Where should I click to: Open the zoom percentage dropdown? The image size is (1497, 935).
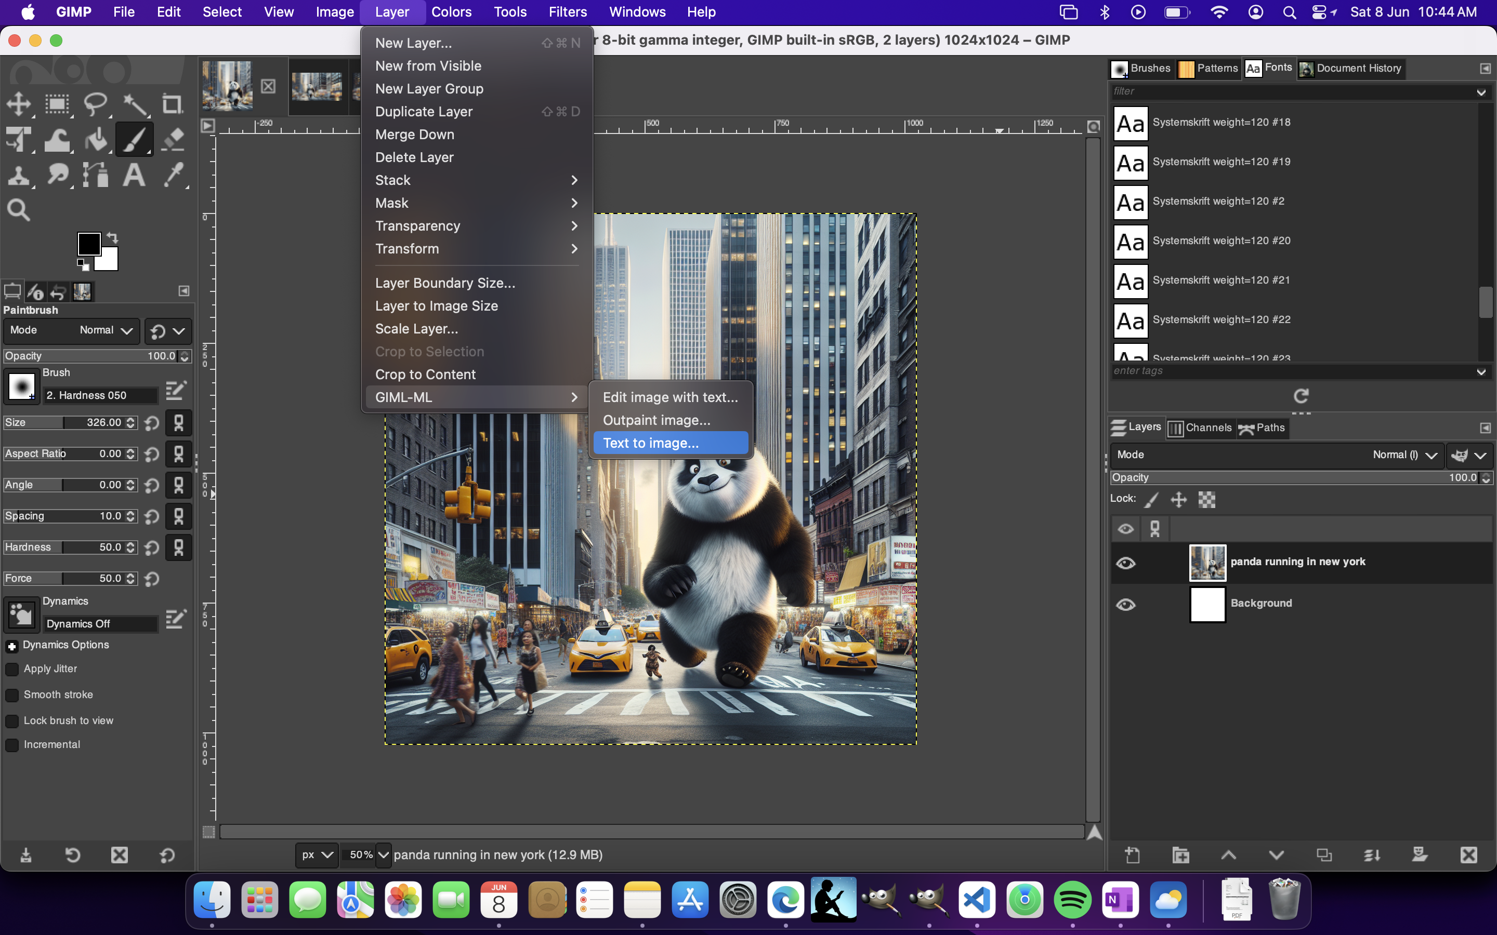pyautogui.click(x=383, y=854)
